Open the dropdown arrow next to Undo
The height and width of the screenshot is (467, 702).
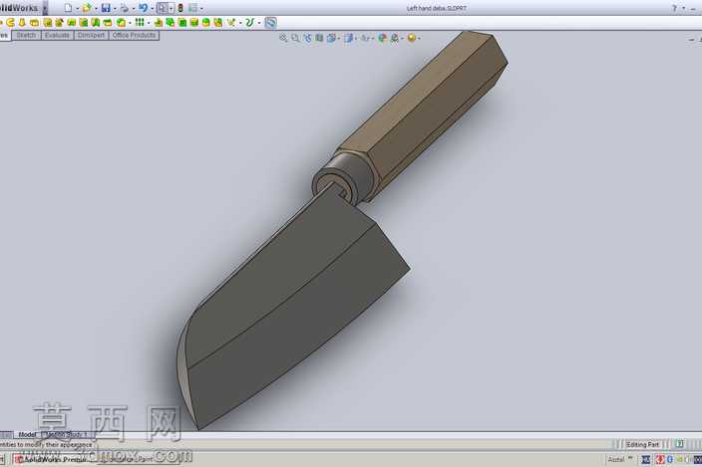point(153,8)
